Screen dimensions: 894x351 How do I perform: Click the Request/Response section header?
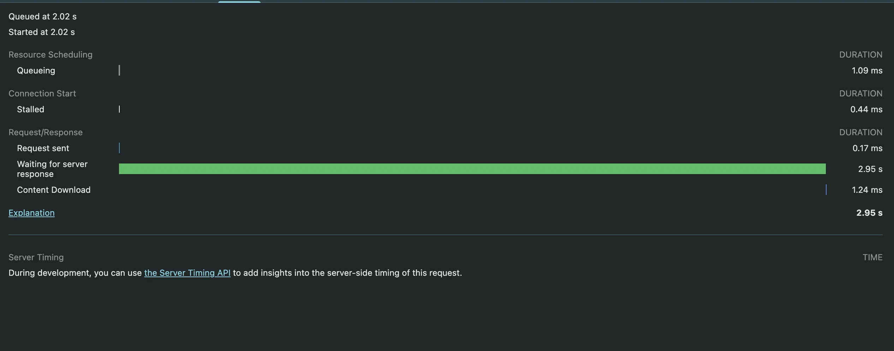(x=46, y=132)
